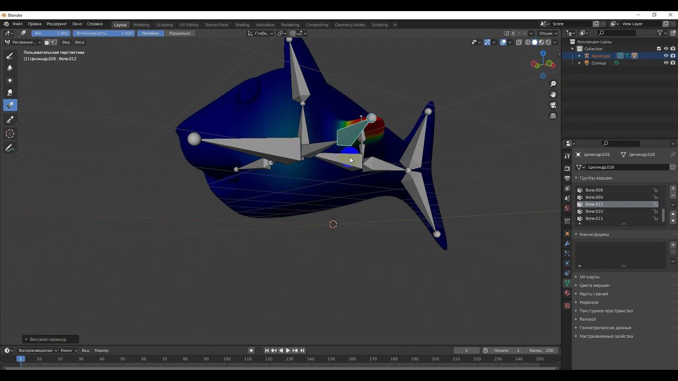Image resolution: width=678 pixels, height=381 pixels.
Task: Expand the Солнце tree item
Action: point(579,63)
